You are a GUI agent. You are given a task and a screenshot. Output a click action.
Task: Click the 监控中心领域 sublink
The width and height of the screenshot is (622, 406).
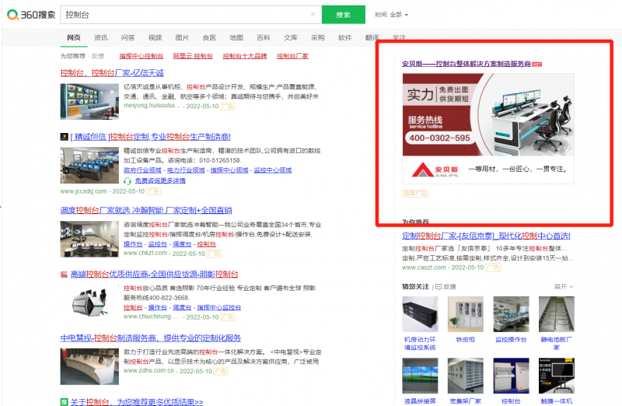pos(273,170)
